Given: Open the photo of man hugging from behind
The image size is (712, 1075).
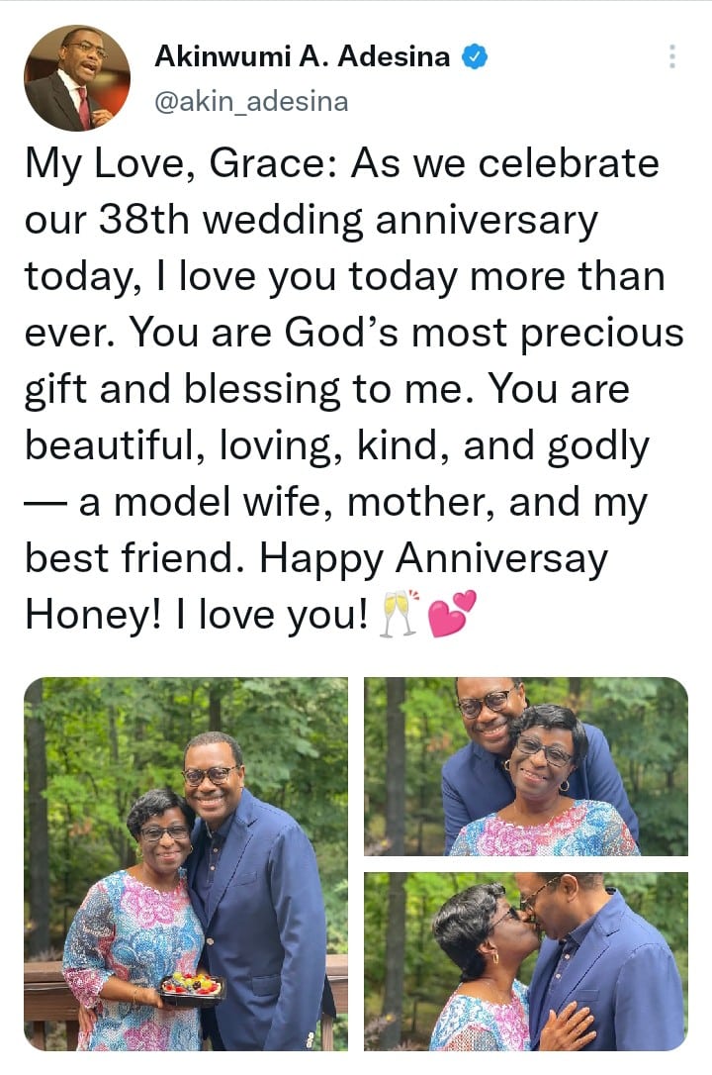Looking at the screenshot, I should coord(526,766).
